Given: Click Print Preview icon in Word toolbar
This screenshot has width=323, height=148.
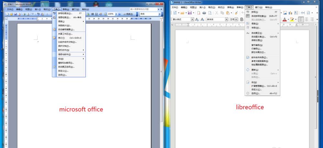Looking at the screenshot, I should click(28, 14).
